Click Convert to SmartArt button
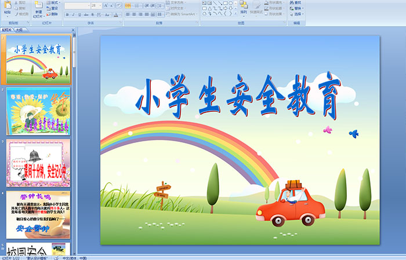The width and height of the screenshot is (406, 260). click(x=181, y=14)
